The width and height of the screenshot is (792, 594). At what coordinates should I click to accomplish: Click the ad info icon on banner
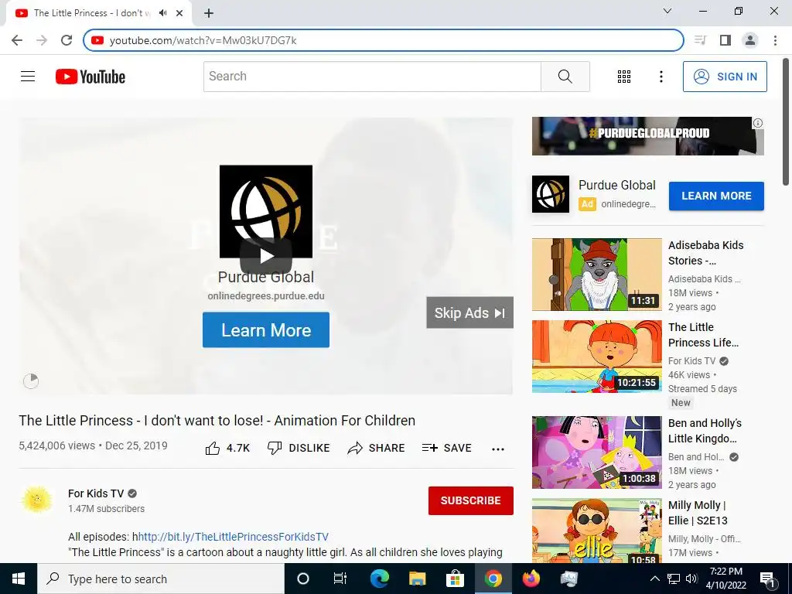click(x=758, y=123)
